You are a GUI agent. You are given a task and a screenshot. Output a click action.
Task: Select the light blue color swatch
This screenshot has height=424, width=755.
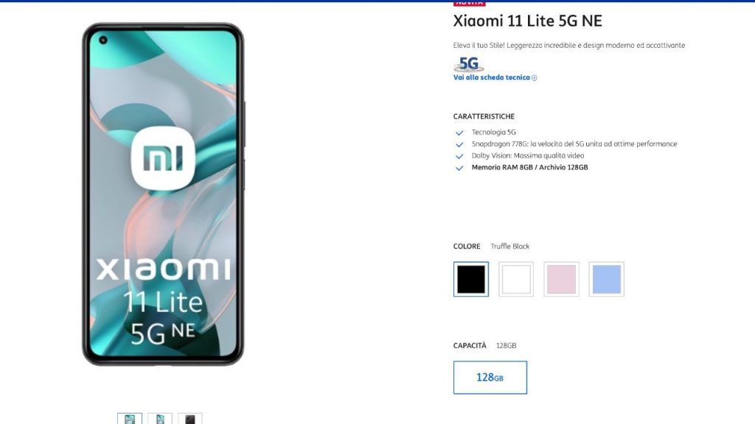click(x=607, y=279)
